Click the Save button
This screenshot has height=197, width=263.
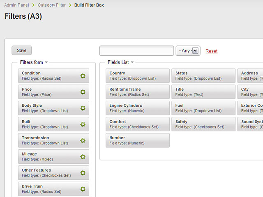tap(22, 50)
